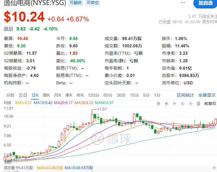Click 52周最高 value 11.57

[x=32, y=53]
